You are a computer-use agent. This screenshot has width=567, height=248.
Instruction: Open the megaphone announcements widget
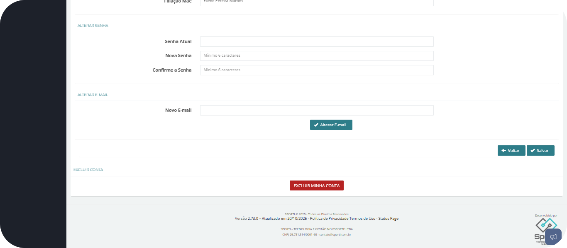(553, 237)
